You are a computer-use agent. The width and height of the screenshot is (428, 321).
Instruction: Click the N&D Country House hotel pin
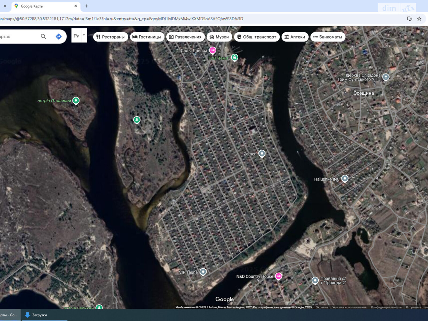(x=278, y=276)
